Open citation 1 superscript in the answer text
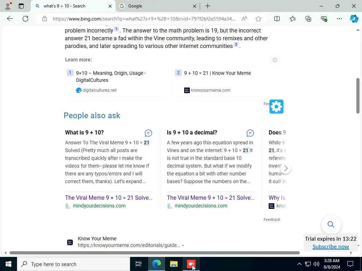This screenshot has height=271, width=362. click(116, 29)
